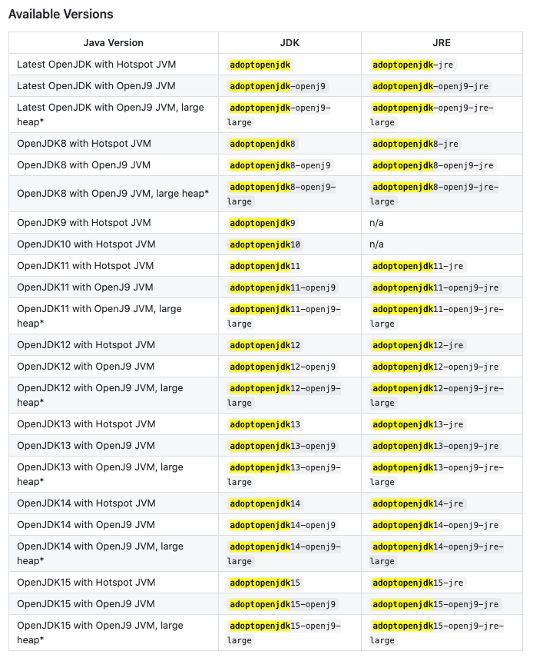
Task: Click the adoptopenjdk14 cask name
Action: pos(265,504)
